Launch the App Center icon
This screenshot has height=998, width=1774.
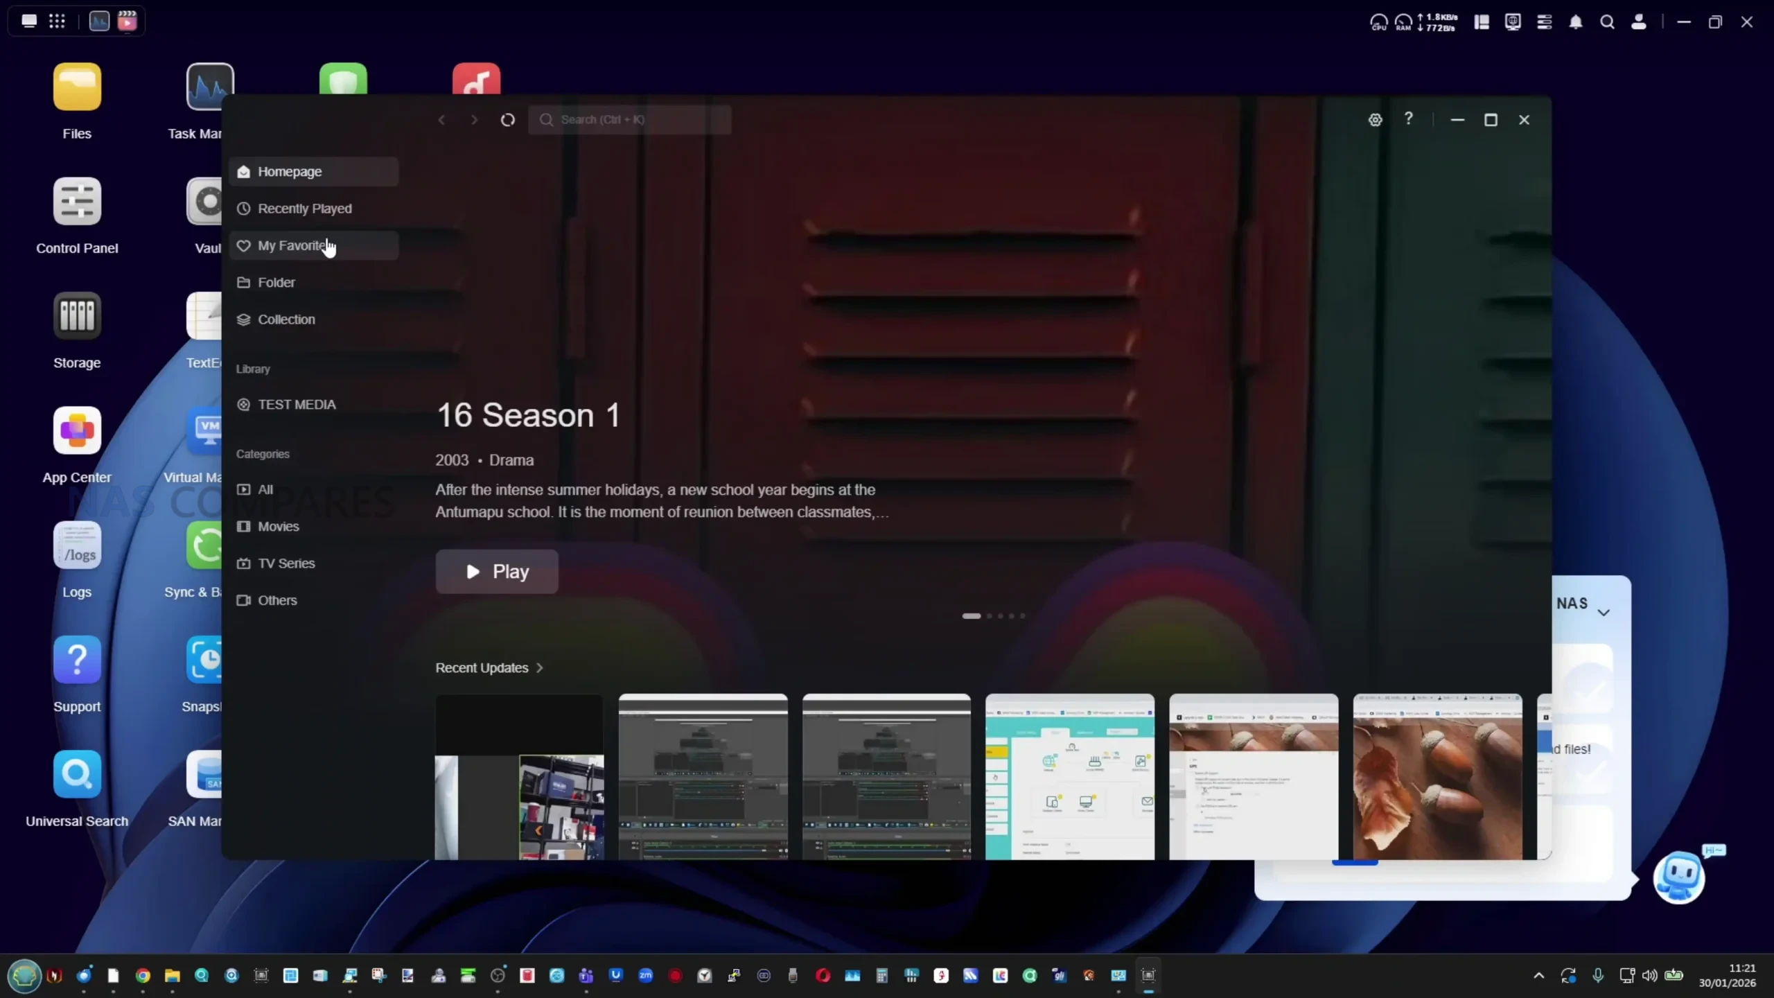(x=77, y=431)
